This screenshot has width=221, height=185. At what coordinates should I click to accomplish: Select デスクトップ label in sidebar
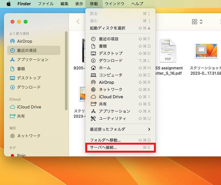tap(29, 78)
